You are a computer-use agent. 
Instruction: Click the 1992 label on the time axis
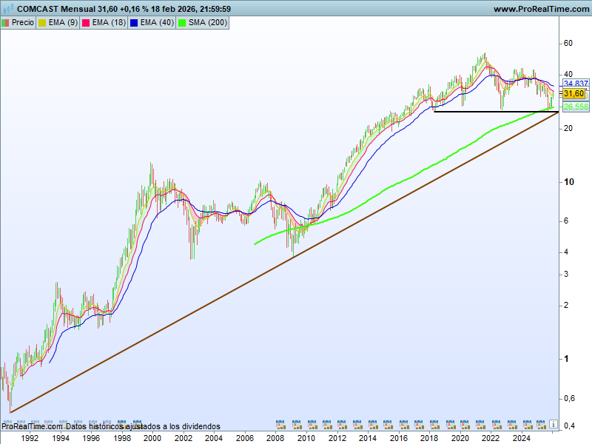coord(30,438)
